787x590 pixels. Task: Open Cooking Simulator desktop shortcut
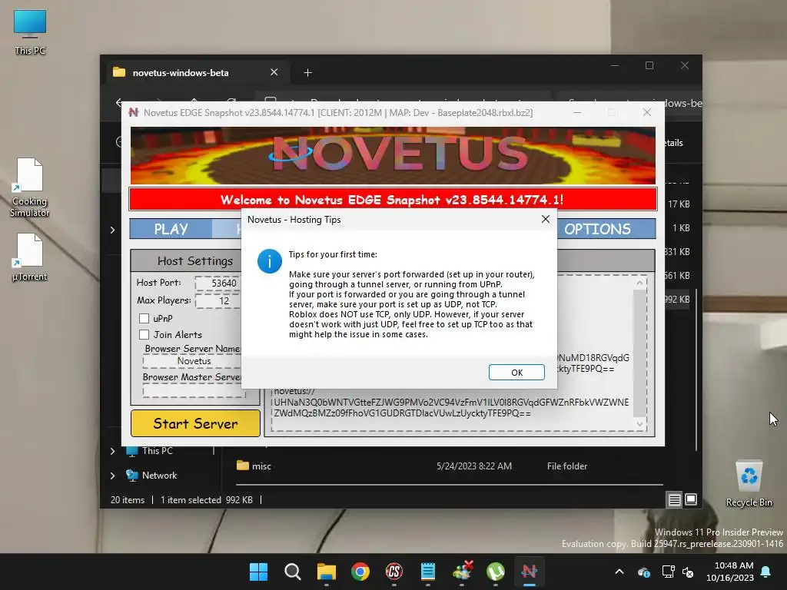pyautogui.click(x=30, y=187)
